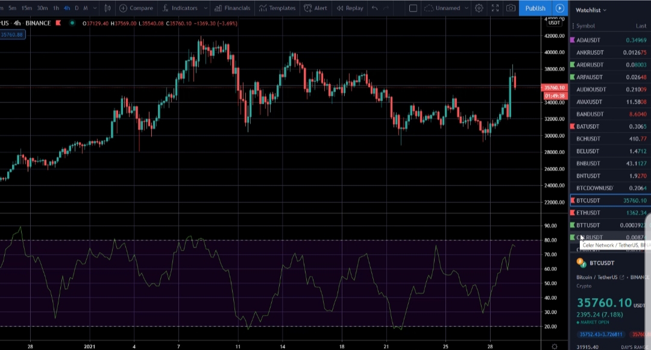The height and width of the screenshot is (350, 651).
Task: Toggle fullscreen mode icon
Action: coord(495,8)
